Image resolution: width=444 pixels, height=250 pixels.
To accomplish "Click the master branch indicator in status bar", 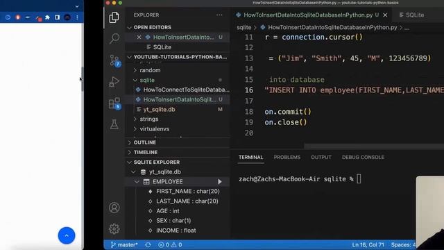I will 124,244.
